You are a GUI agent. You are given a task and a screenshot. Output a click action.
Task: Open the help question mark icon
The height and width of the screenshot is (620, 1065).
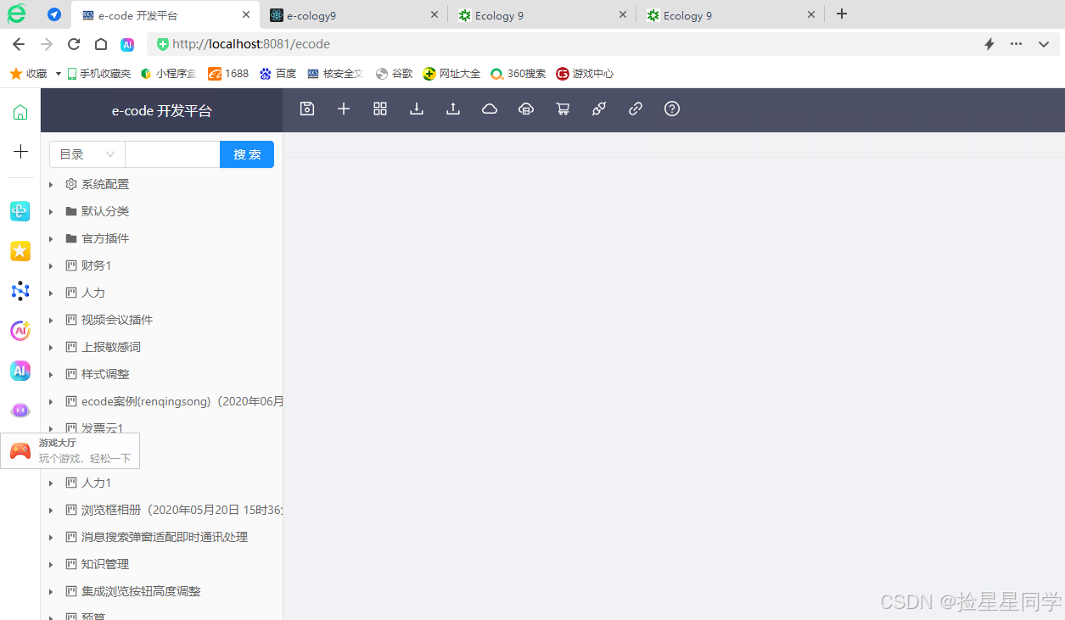(x=672, y=109)
